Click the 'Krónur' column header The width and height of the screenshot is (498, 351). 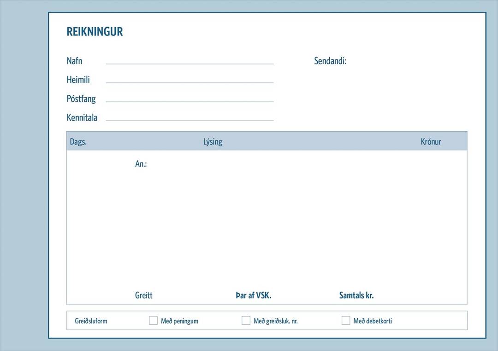pyautogui.click(x=431, y=141)
